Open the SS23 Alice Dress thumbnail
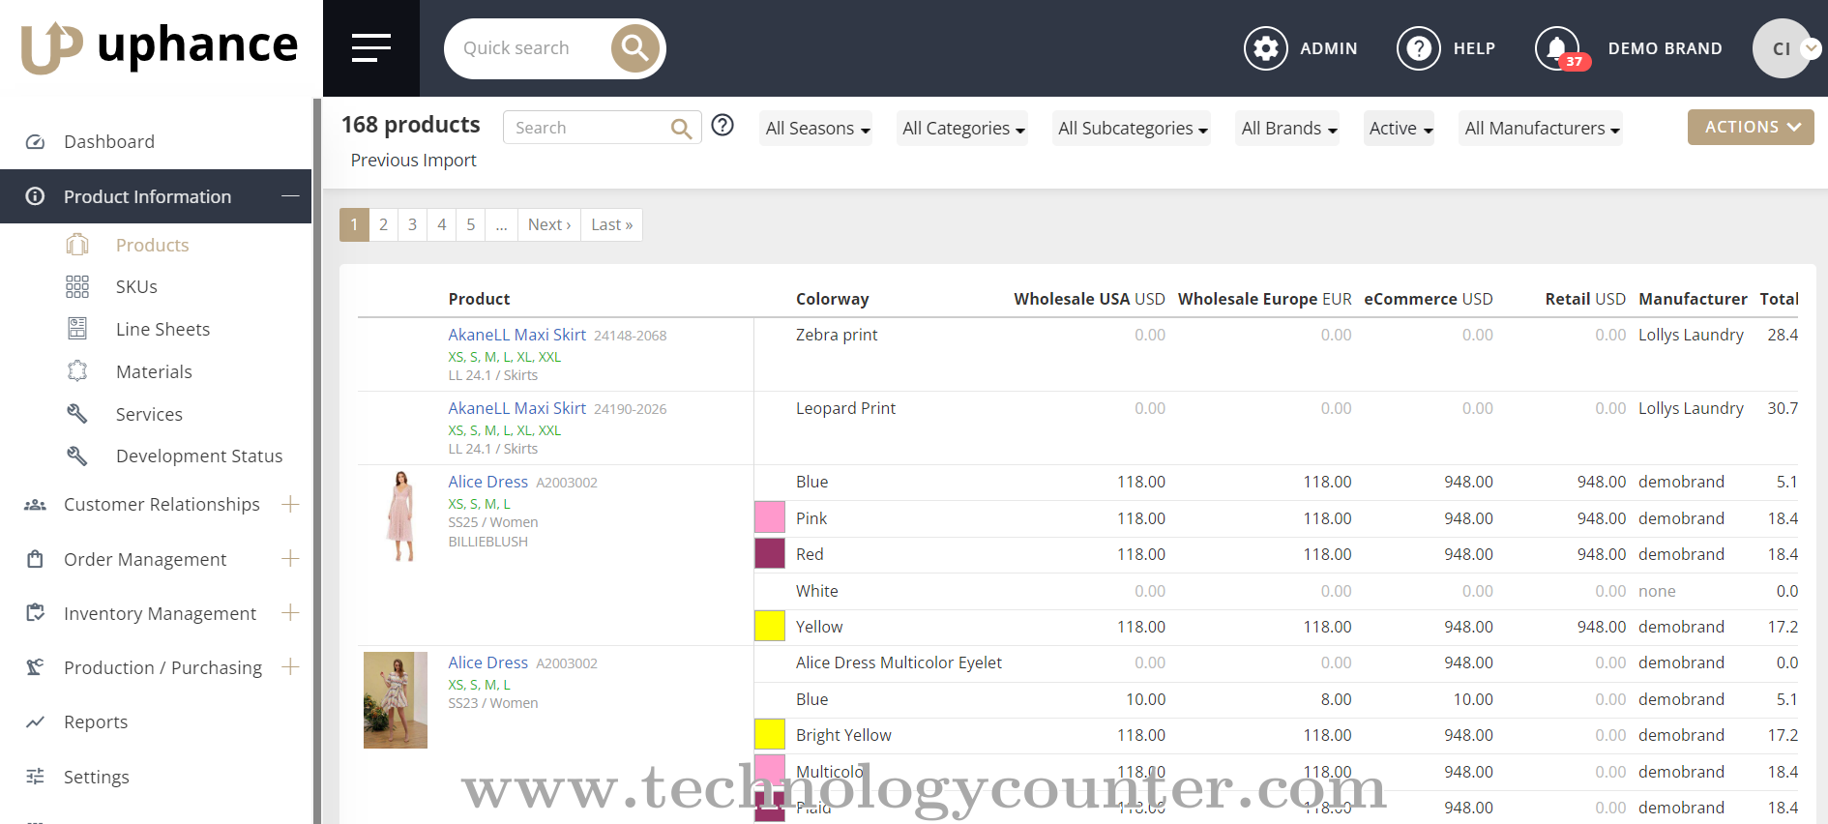The image size is (1828, 824). click(x=396, y=700)
